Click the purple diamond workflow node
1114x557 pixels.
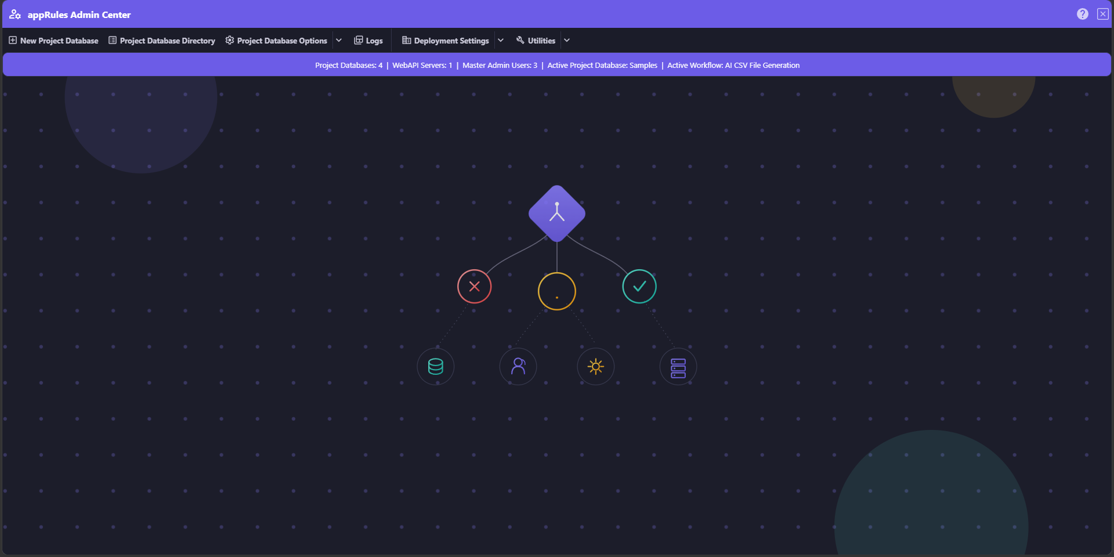557,214
